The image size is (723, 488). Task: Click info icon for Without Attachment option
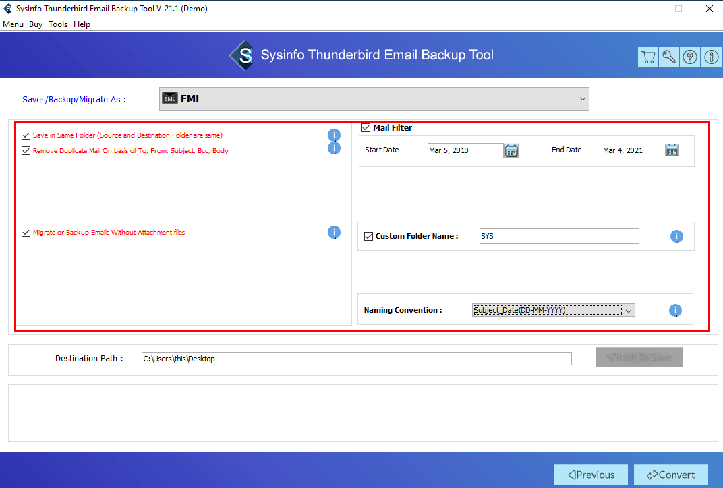(x=334, y=233)
